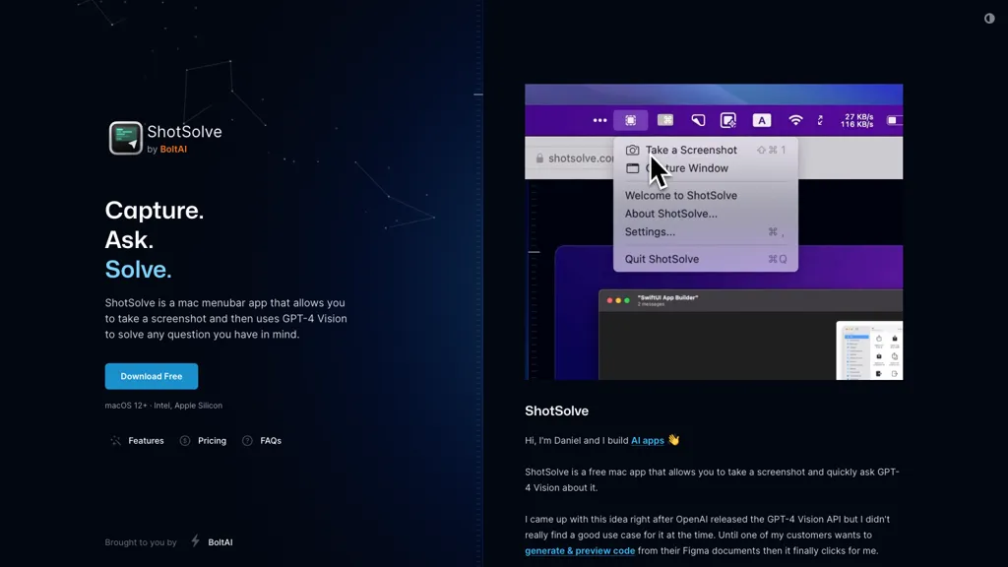Follow the AI apps hyperlink
This screenshot has height=567, width=1008.
648,441
